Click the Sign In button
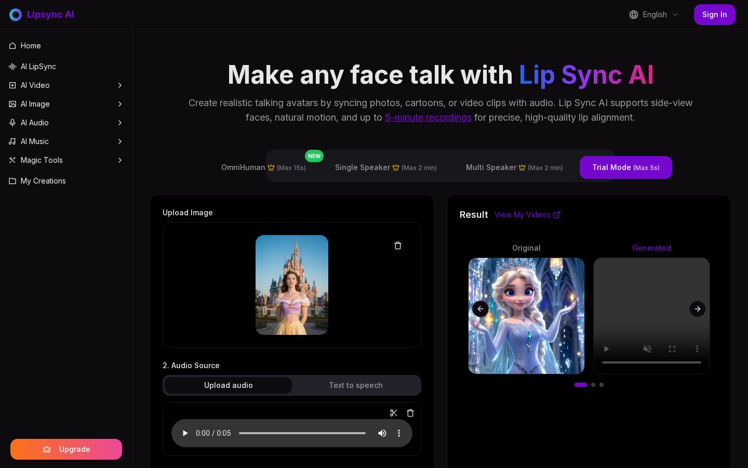The width and height of the screenshot is (748, 468). pyautogui.click(x=714, y=15)
